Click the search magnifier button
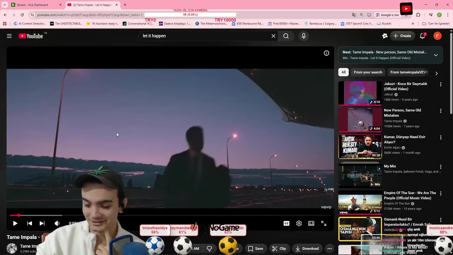Viewport: 453px width, 255px height. (x=286, y=36)
